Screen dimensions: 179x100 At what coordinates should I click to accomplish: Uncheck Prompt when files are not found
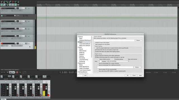[96, 50]
